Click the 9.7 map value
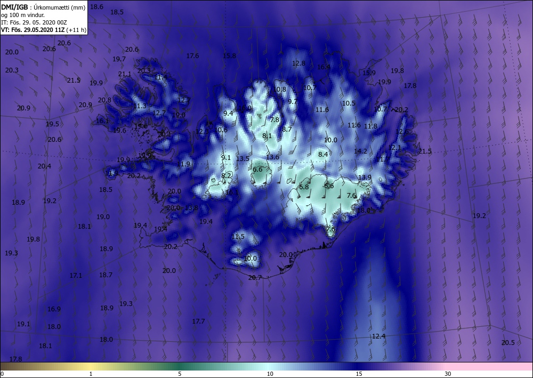This screenshot has width=533, height=378. coord(293,102)
